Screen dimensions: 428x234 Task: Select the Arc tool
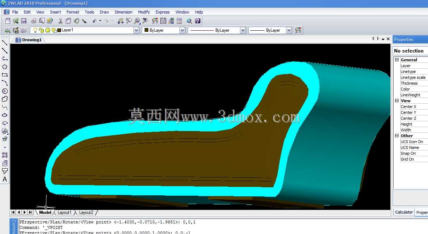5,83
